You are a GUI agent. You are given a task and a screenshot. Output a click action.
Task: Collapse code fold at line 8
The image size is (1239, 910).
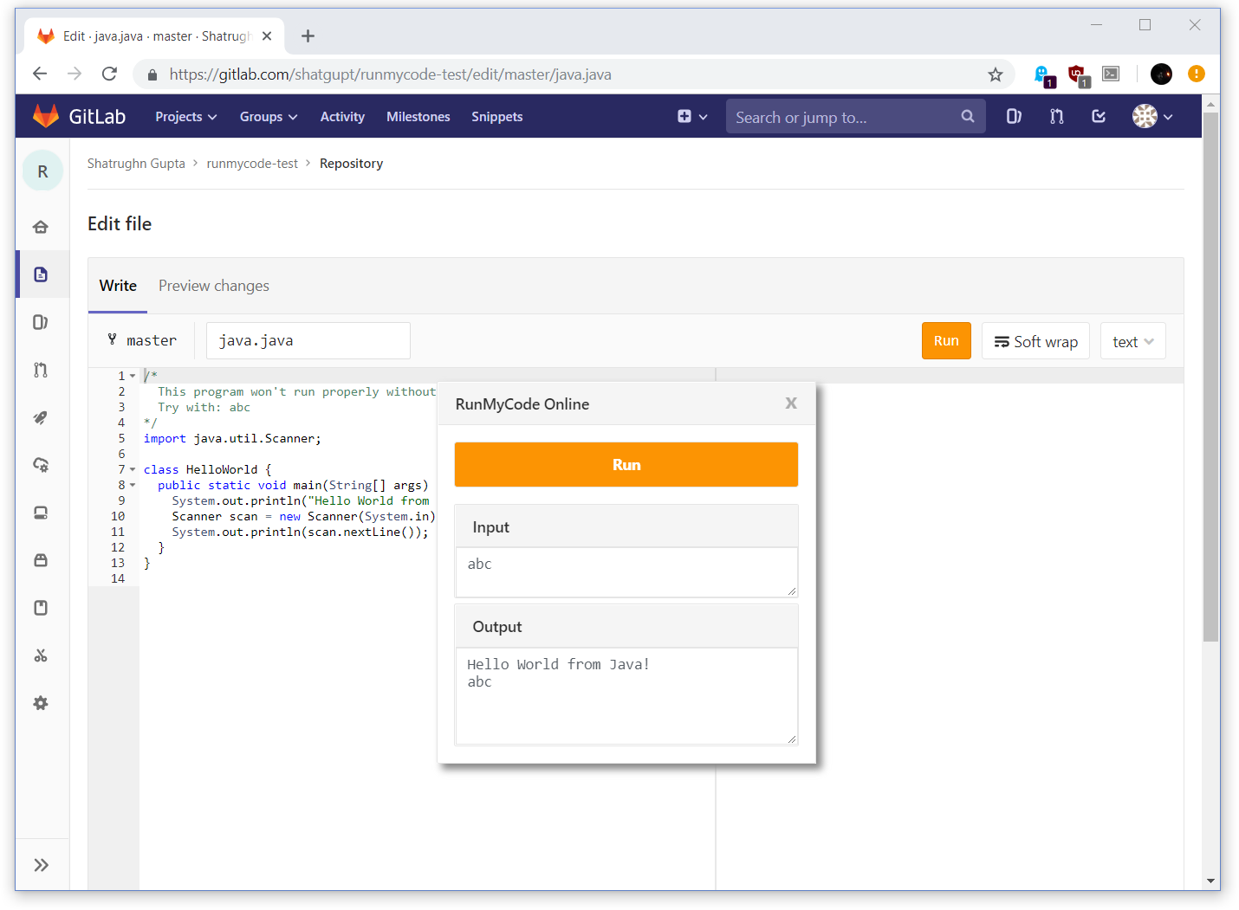133,485
